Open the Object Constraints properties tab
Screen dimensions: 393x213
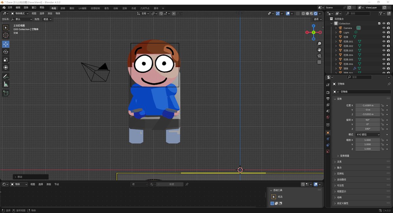[x=328, y=145]
